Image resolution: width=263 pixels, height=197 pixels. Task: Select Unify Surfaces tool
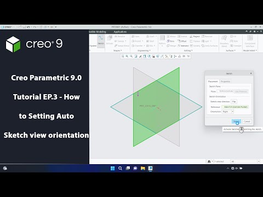(x=210, y=46)
